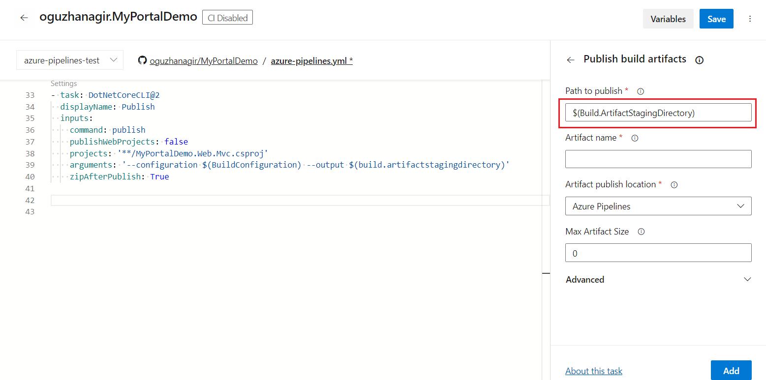Click the line 'task: DotNetCoreCLI@2'
Image resolution: width=766 pixels, height=380 pixels.
click(x=110, y=95)
